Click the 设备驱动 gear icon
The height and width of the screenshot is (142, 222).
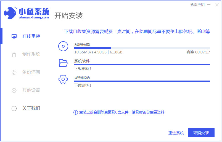(63, 79)
